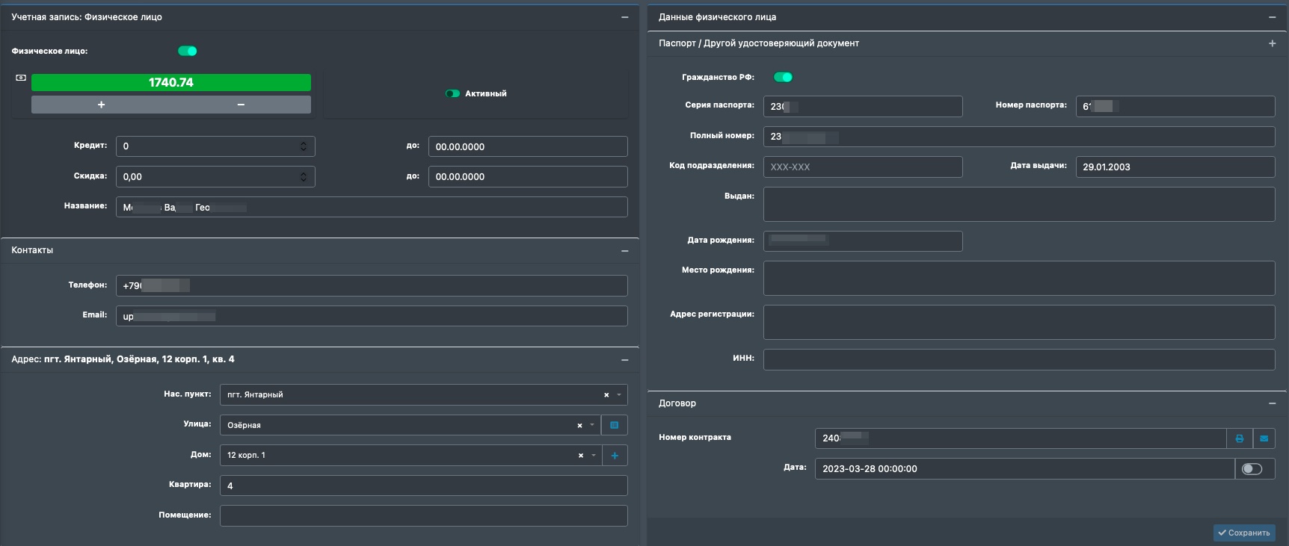Subtract funds with the balance minus button
Image resolution: width=1289 pixels, height=546 pixels.
pos(241,105)
